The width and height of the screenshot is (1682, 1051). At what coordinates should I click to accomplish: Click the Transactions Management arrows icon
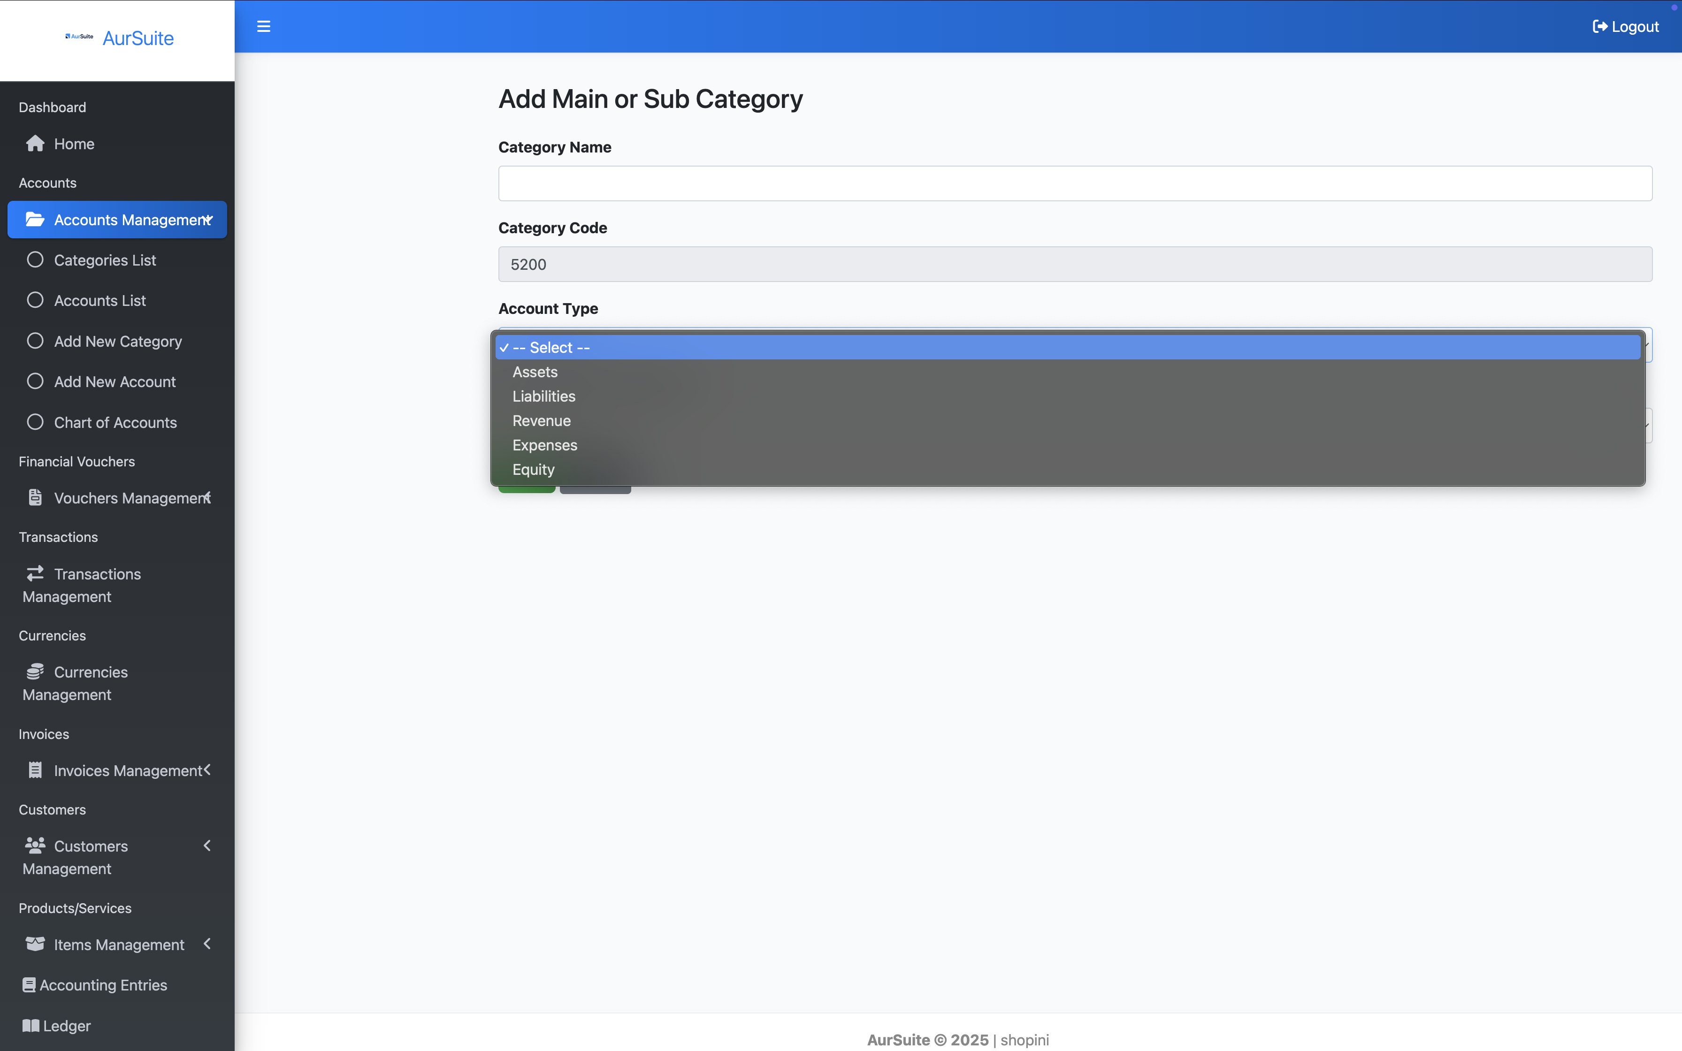(x=35, y=573)
